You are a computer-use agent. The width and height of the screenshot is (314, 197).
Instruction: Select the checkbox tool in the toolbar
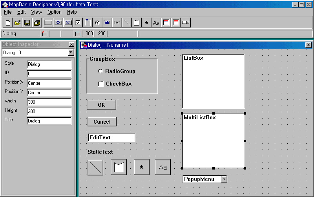(78, 23)
